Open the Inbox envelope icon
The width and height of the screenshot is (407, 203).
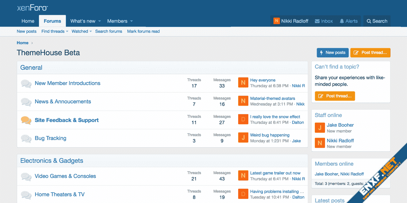pos(317,21)
